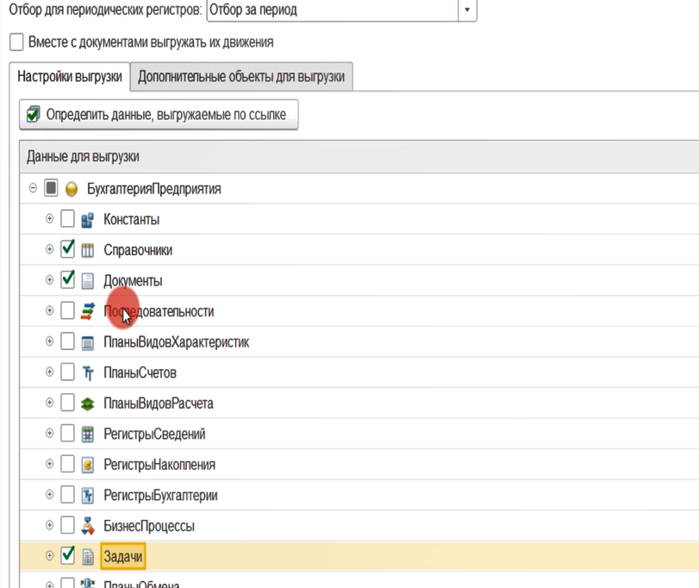
Task: Click the ПланыВидовХарактеристик icon
Action: [87, 342]
